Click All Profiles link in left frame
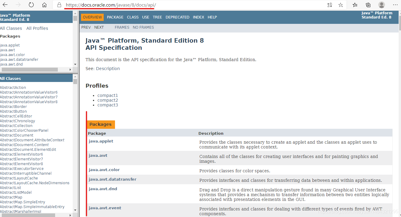Viewport: 401px width, 217px height. point(37,28)
